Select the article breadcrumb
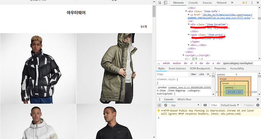Viewport: 261px width, 139px height. click(x=166, y=63)
